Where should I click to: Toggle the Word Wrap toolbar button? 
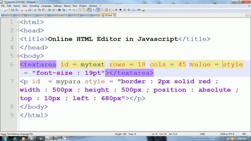pyautogui.click(x=89, y=10)
